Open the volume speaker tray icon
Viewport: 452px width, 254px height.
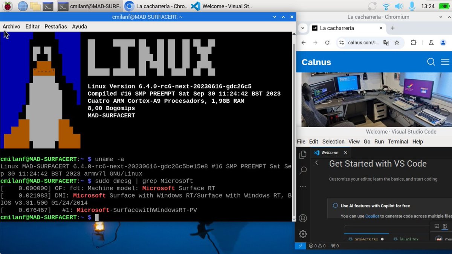coord(399,6)
